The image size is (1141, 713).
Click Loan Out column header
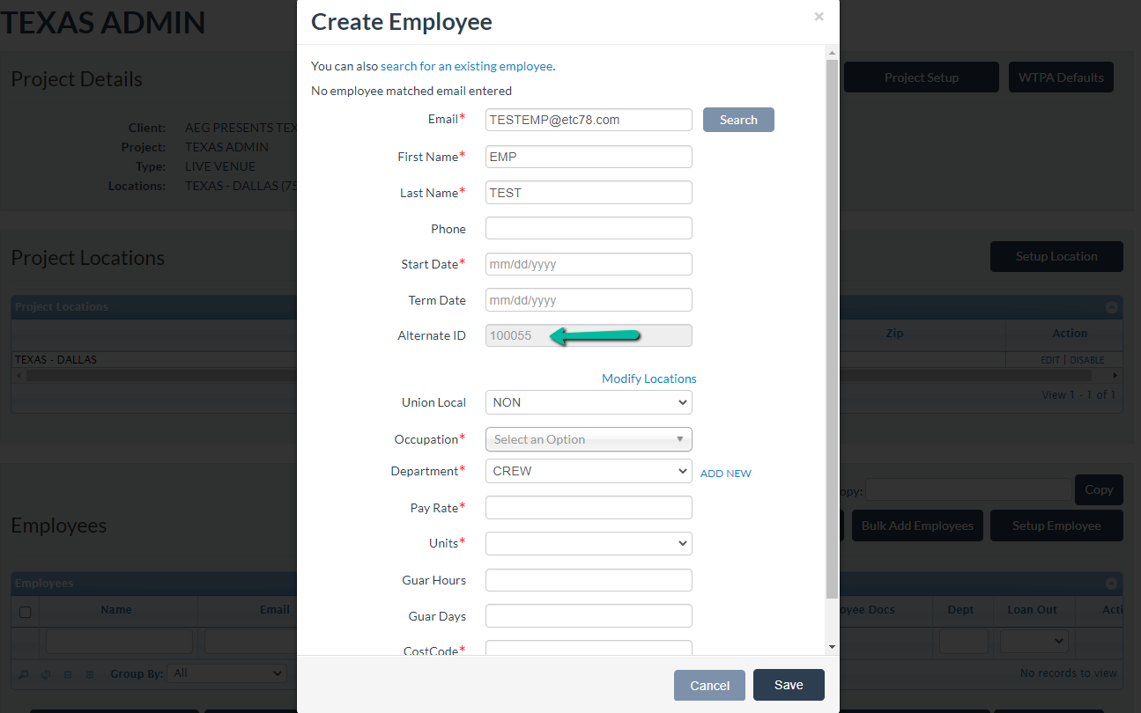pyautogui.click(x=1033, y=610)
